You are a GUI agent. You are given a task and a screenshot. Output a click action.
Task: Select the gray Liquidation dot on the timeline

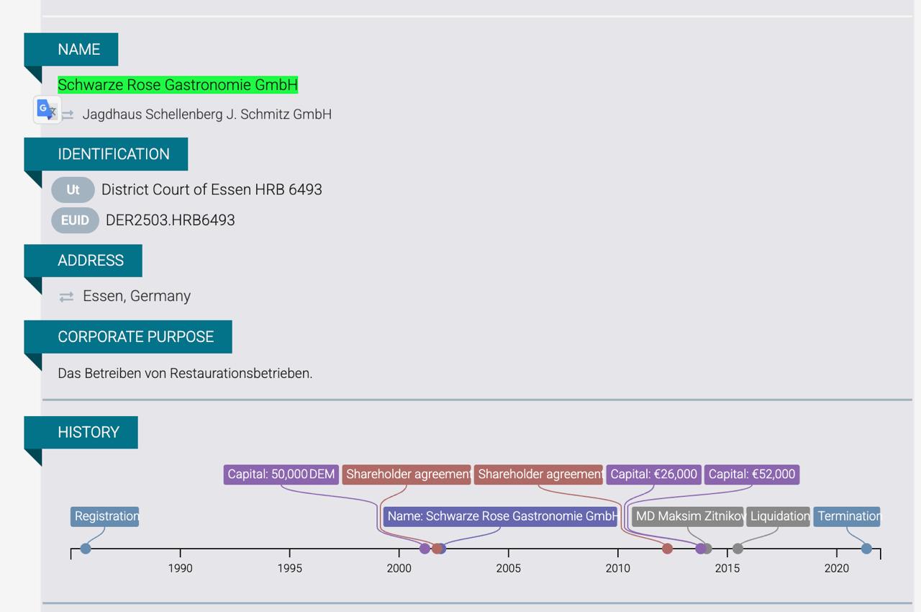click(738, 549)
